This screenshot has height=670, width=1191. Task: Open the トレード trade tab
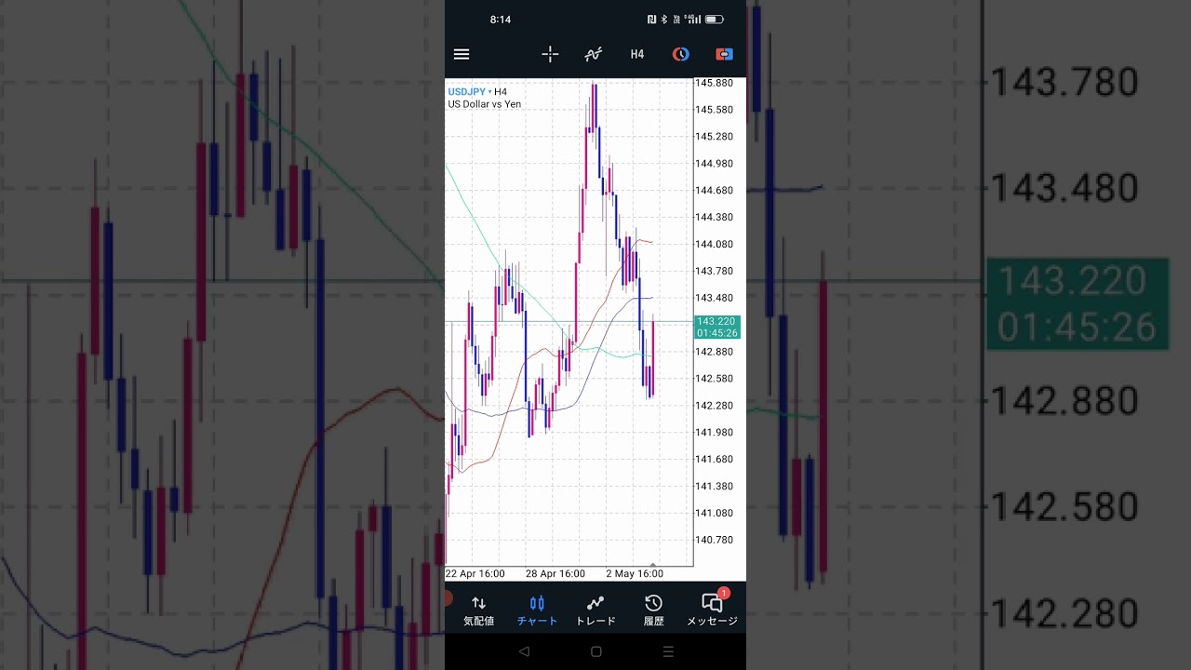click(x=595, y=610)
